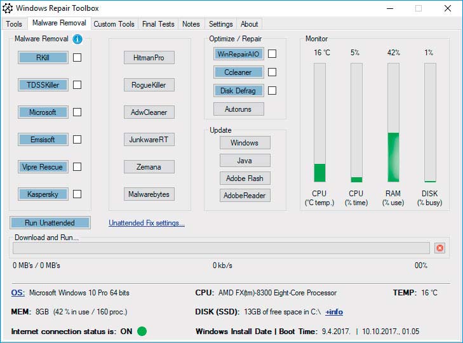Click the "8GB (42 % in use / 160 proc.)" text
This screenshot has height=343, width=463.
point(81,312)
